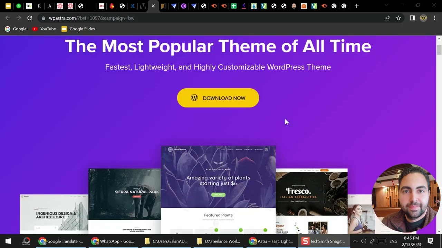Screen dimensions: 442x248
Task: Open the Fresco Italian Specialities thumbnail
Action: [x=311, y=201]
